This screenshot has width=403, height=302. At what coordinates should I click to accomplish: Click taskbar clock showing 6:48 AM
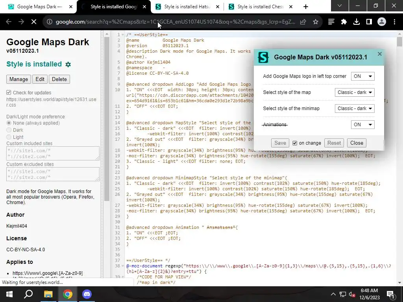(369, 294)
